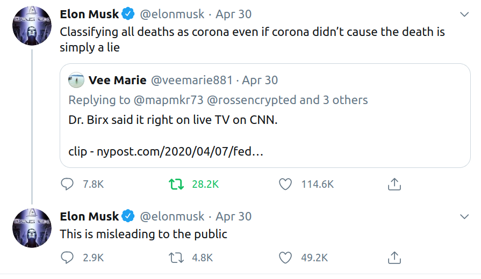
Task: Open the 'and 3 others' replying-to list
Action: (334, 100)
